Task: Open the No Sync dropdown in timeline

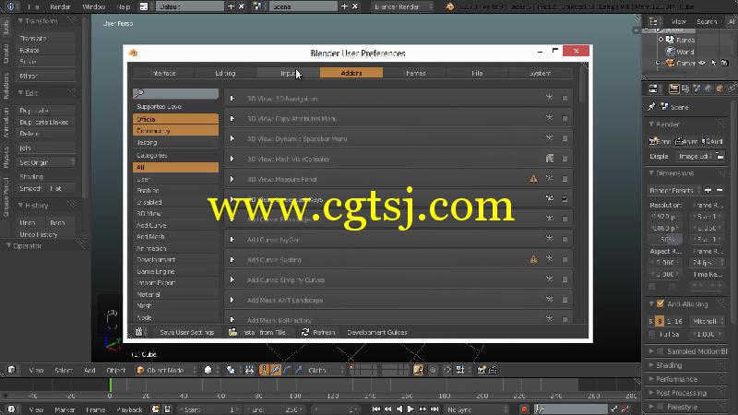Action: click(476, 409)
